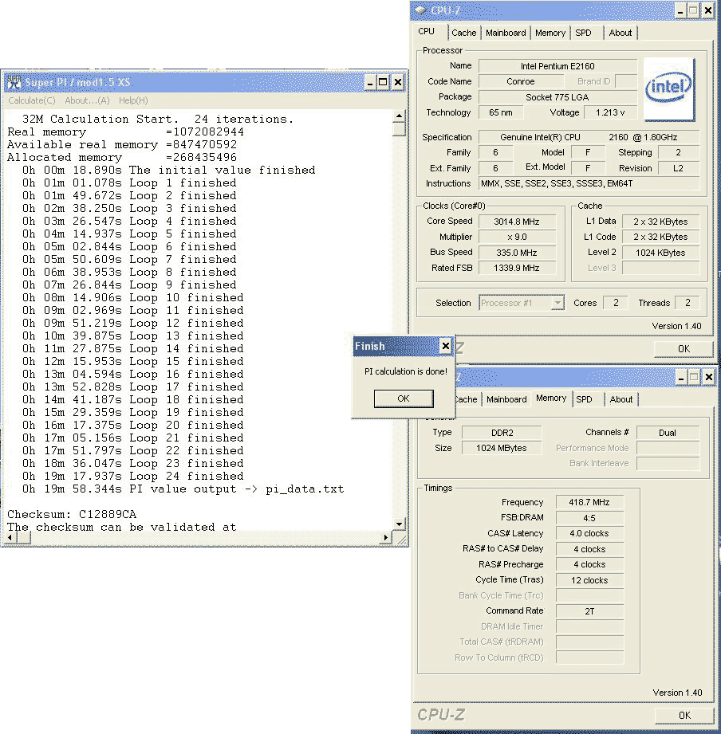Screen dimensions: 721x734
Task: Minimize the Super PI window
Action: pyautogui.click(x=370, y=82)
